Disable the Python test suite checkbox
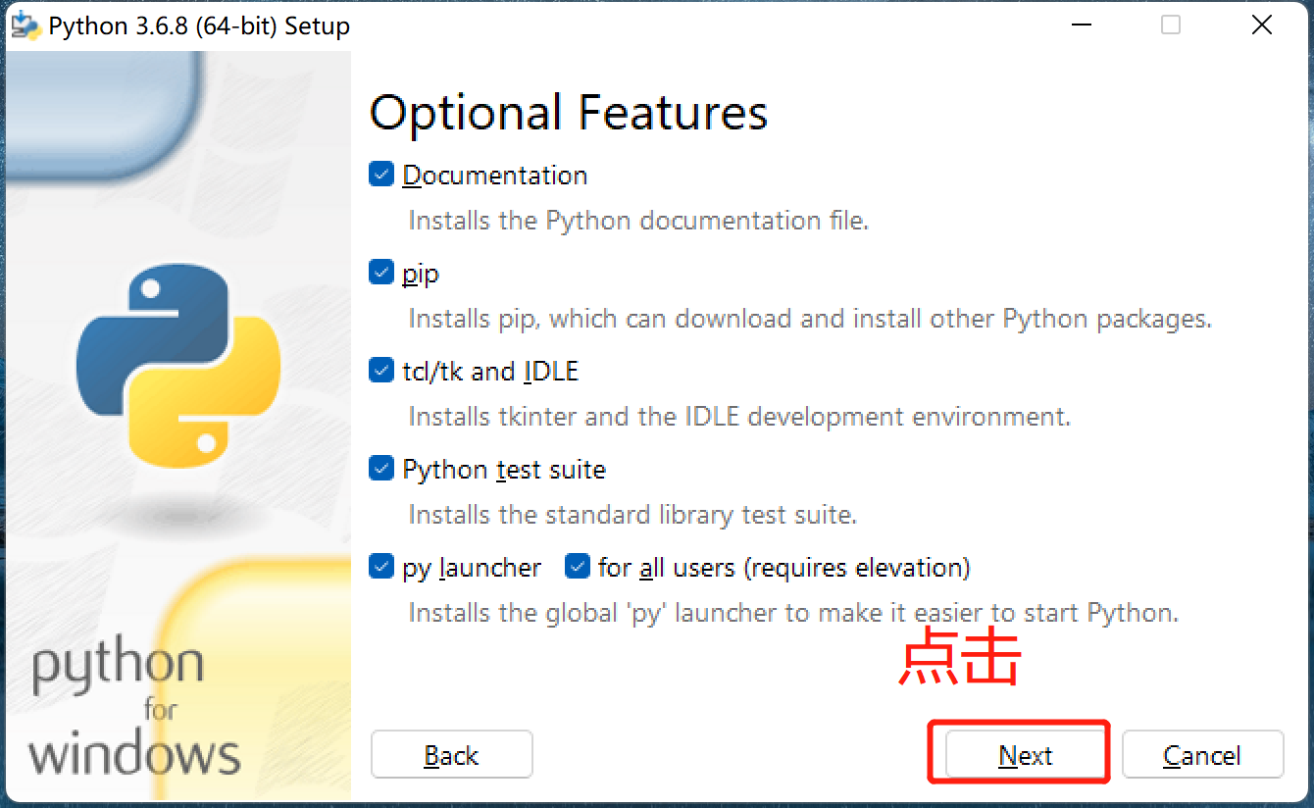Image resolution: width=1314 pixels, height=808 pixels. 381,469
